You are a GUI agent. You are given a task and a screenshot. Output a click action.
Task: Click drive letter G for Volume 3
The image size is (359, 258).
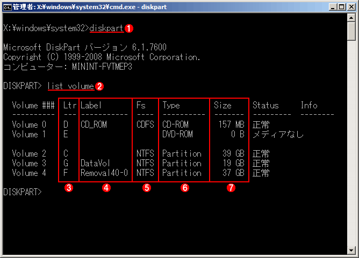(x=66, y=163)
